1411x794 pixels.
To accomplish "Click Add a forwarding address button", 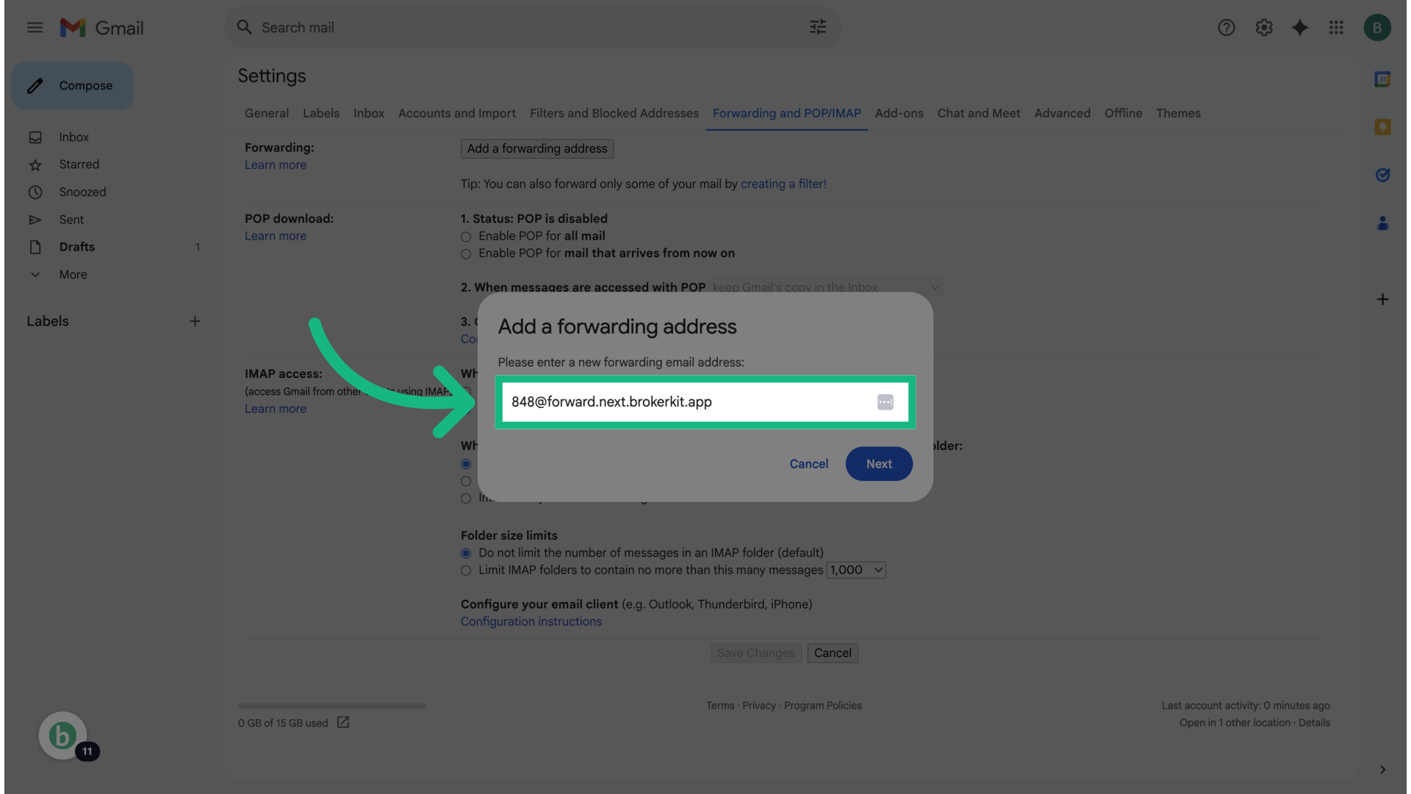I will click(x=537, y=149).
